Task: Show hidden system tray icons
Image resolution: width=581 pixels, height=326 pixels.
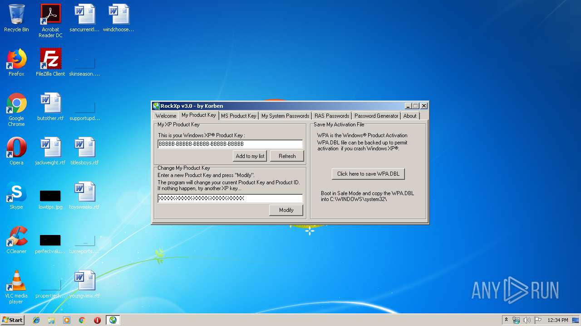Action: coord(506,320)
